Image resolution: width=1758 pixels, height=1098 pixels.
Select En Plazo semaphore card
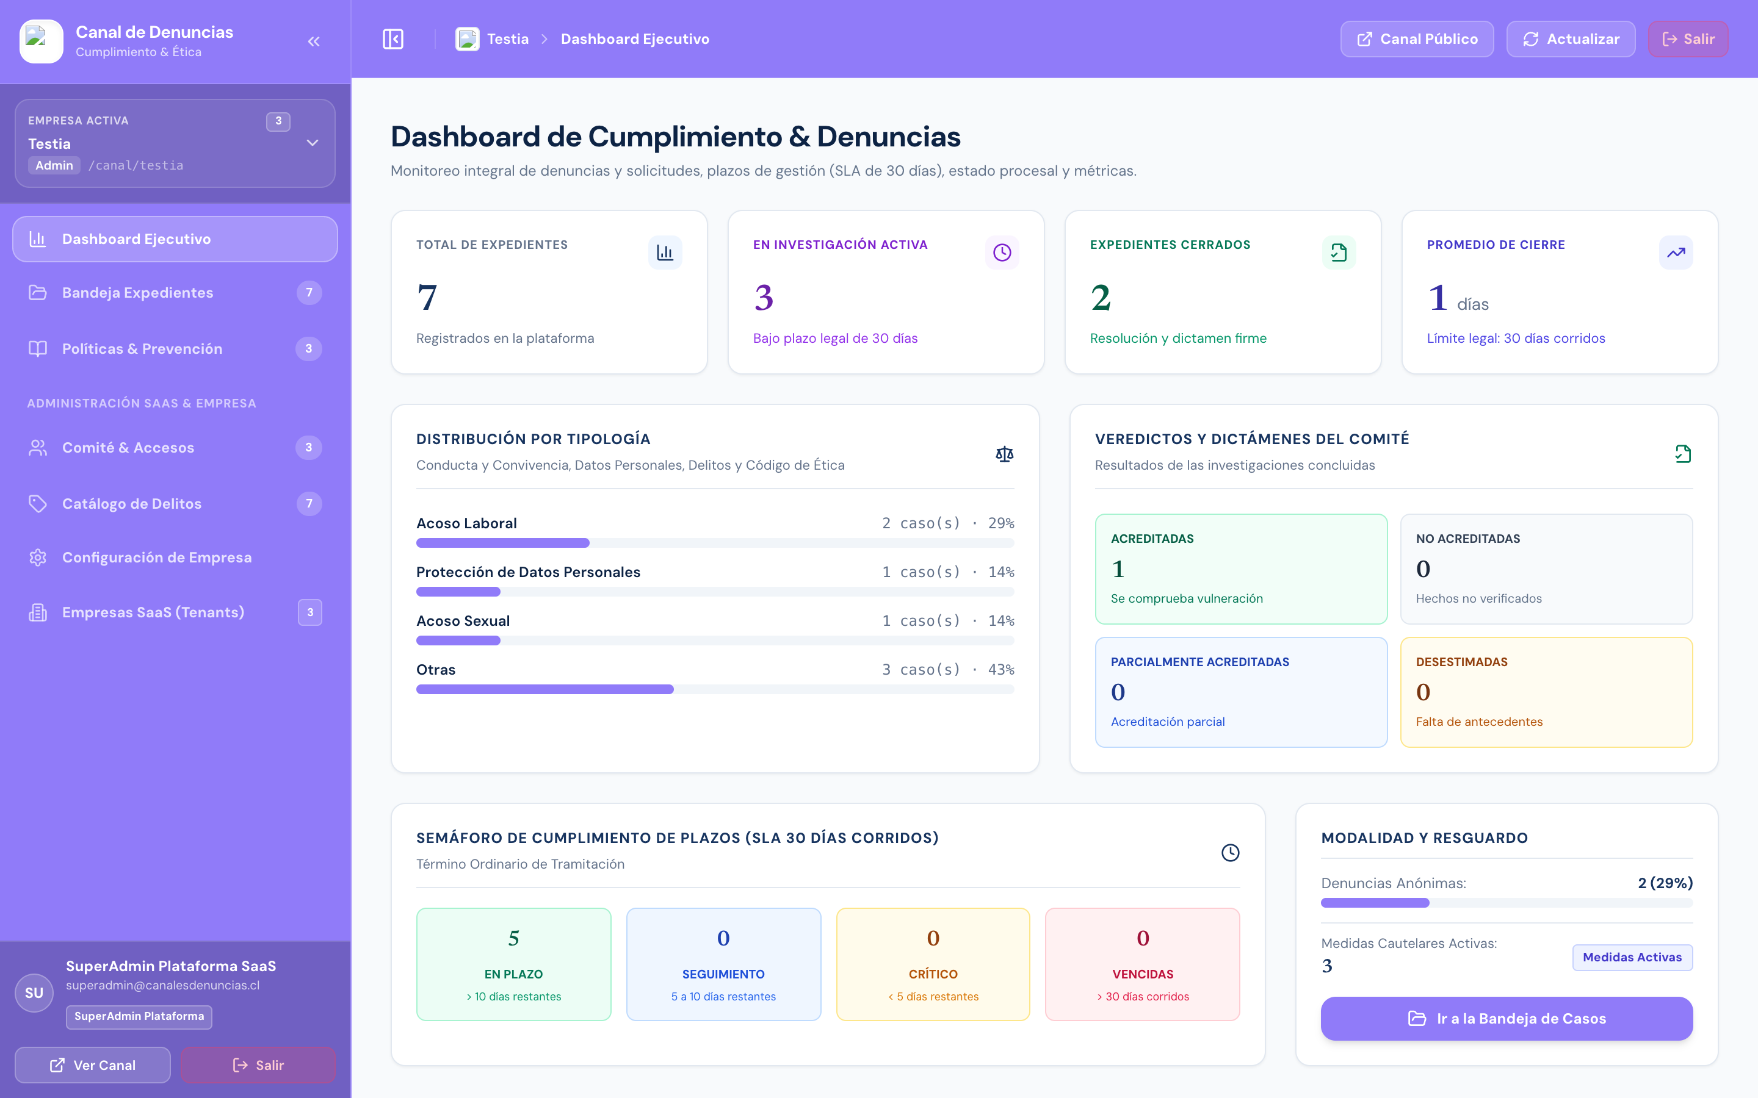(513, 964)
